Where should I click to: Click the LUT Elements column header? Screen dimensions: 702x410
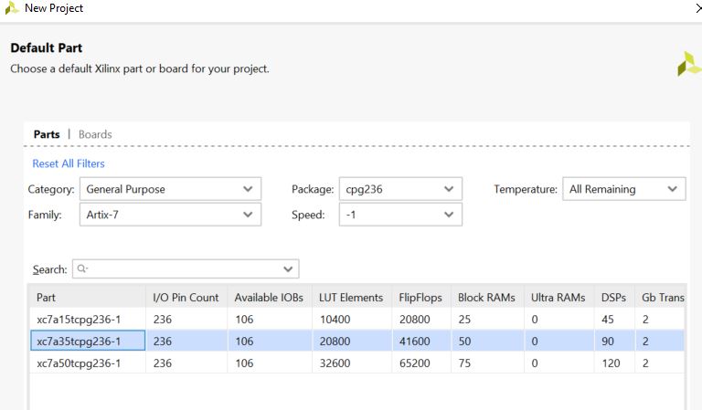[x=351, y=298]
